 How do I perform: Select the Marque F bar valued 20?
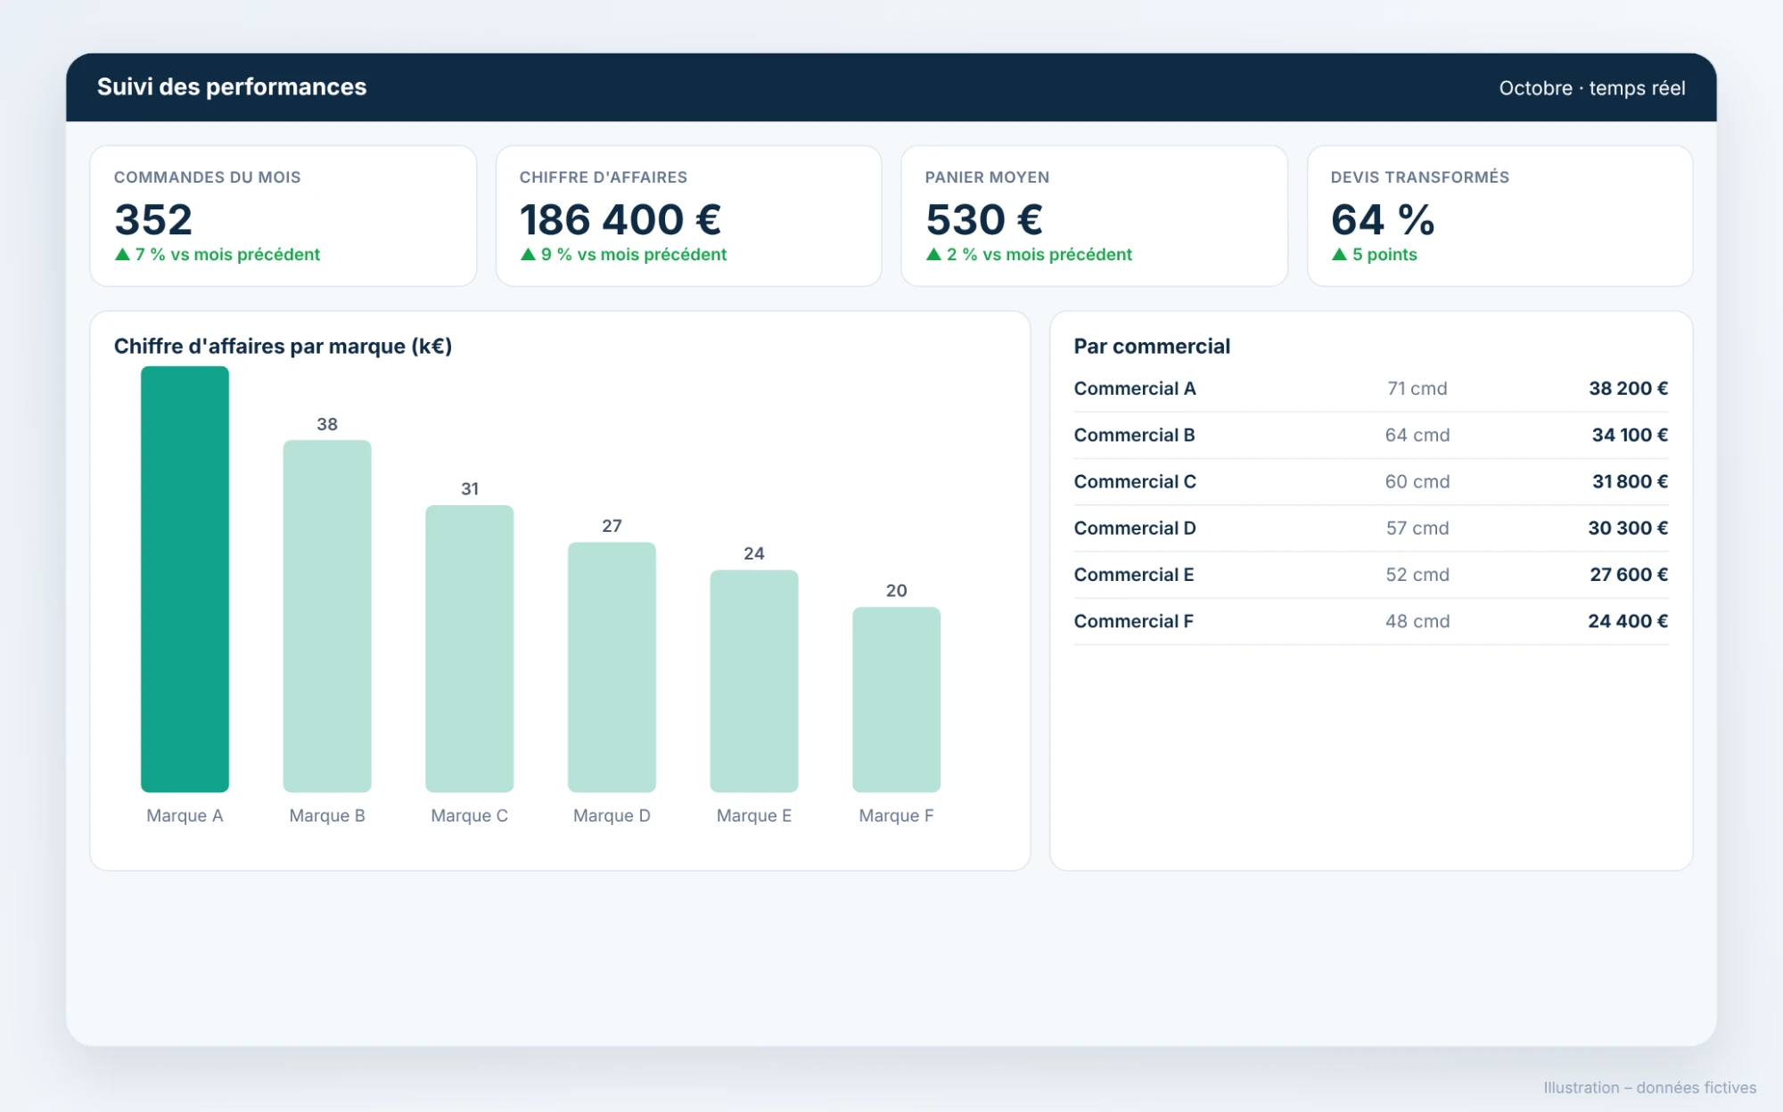[x=897, y=699]
